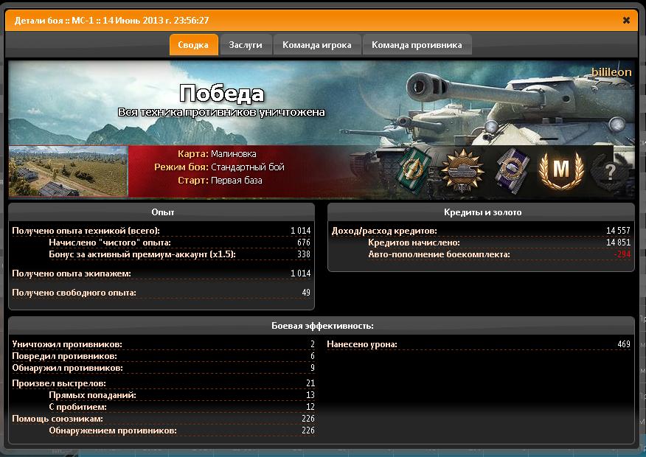Click 'Повредил противников:' row
This screenshot has width=646, height=457.
(x=164, y=356)
